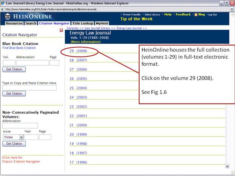Open volume 22 (2001)
The width and height of the screenshot is (235, 176).
click(x=78, y=116)
